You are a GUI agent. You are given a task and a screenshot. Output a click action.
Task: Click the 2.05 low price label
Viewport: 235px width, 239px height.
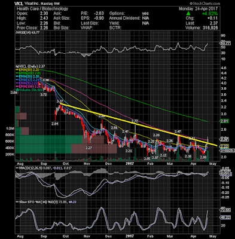[x=147, y=159]
